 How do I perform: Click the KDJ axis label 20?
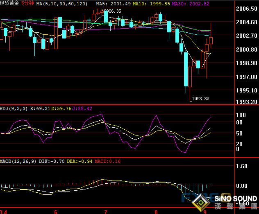tap(239, 144)
